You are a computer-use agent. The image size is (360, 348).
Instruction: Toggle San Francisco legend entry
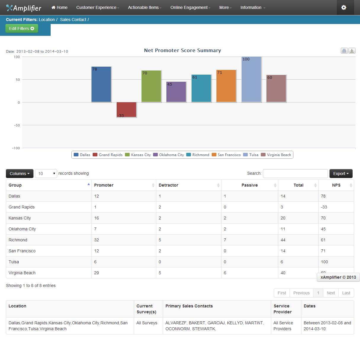[x=226, y=155]
